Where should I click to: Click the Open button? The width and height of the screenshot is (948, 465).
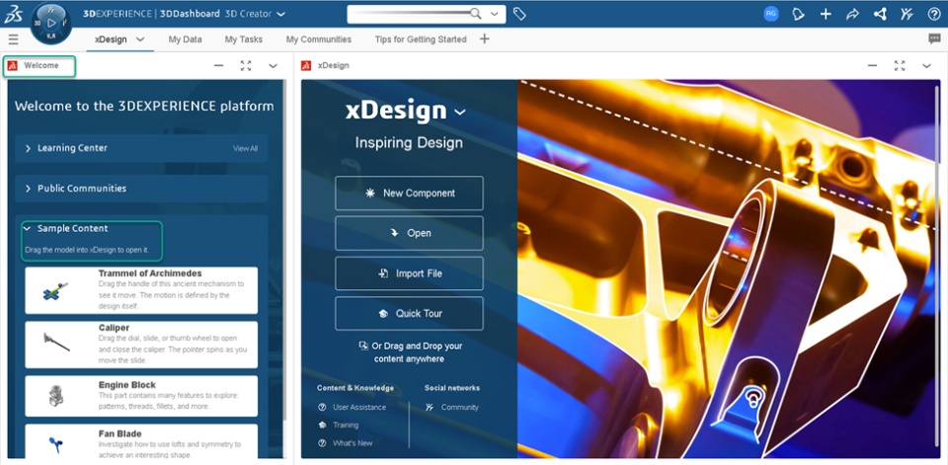(409, 233)
